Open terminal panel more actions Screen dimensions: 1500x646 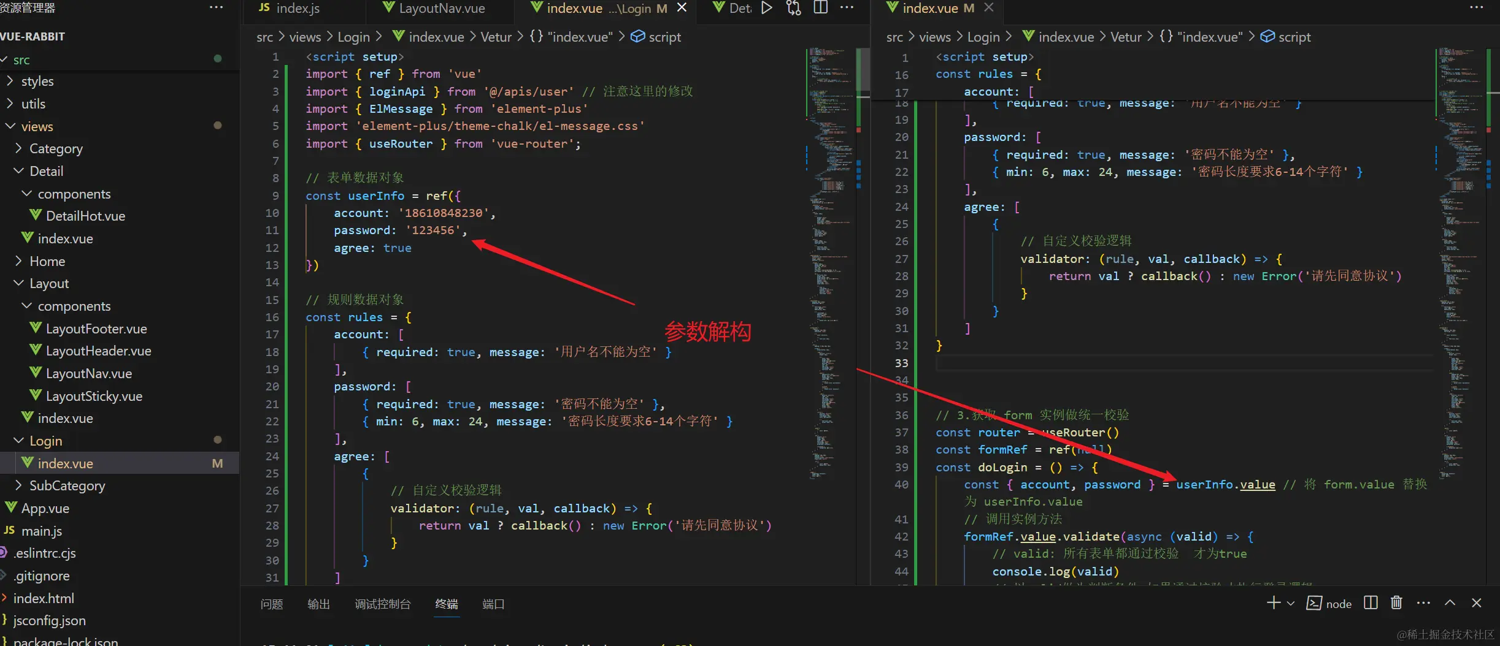click(1424, 603)
